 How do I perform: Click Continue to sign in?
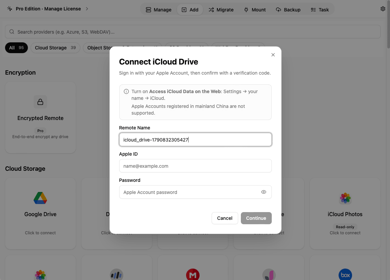pyautogui.click(x=256, y=218)
